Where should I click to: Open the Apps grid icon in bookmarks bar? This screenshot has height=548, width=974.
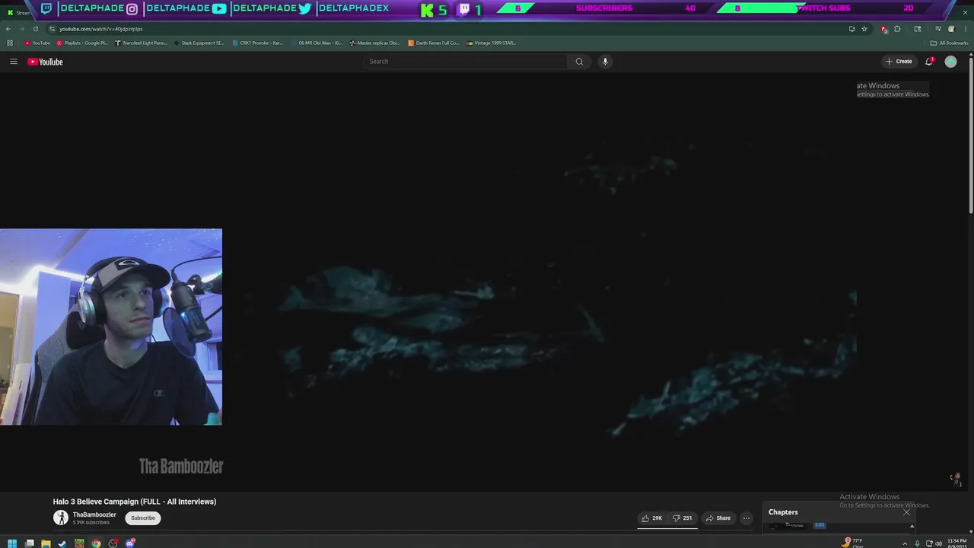8,43
